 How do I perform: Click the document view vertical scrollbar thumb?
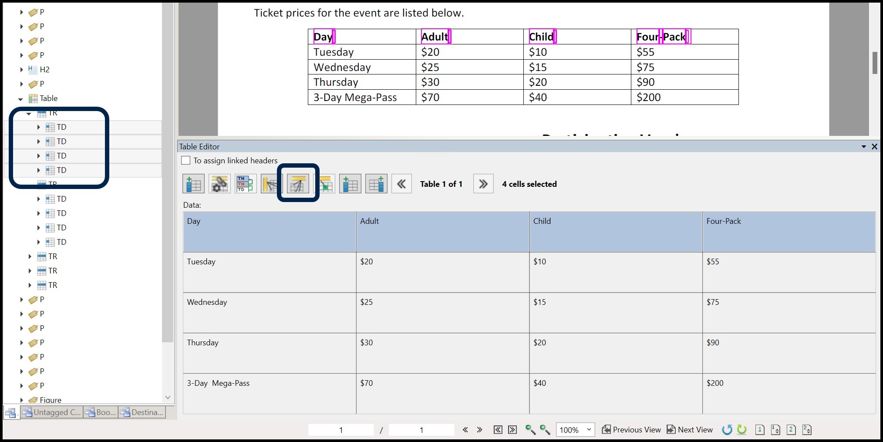click(x=875, y=63)
